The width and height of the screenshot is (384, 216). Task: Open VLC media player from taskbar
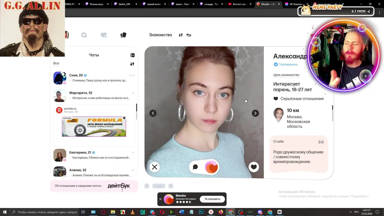tap(133, 212)
